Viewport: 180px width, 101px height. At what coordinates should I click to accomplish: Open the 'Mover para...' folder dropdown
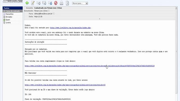[80, 3]
